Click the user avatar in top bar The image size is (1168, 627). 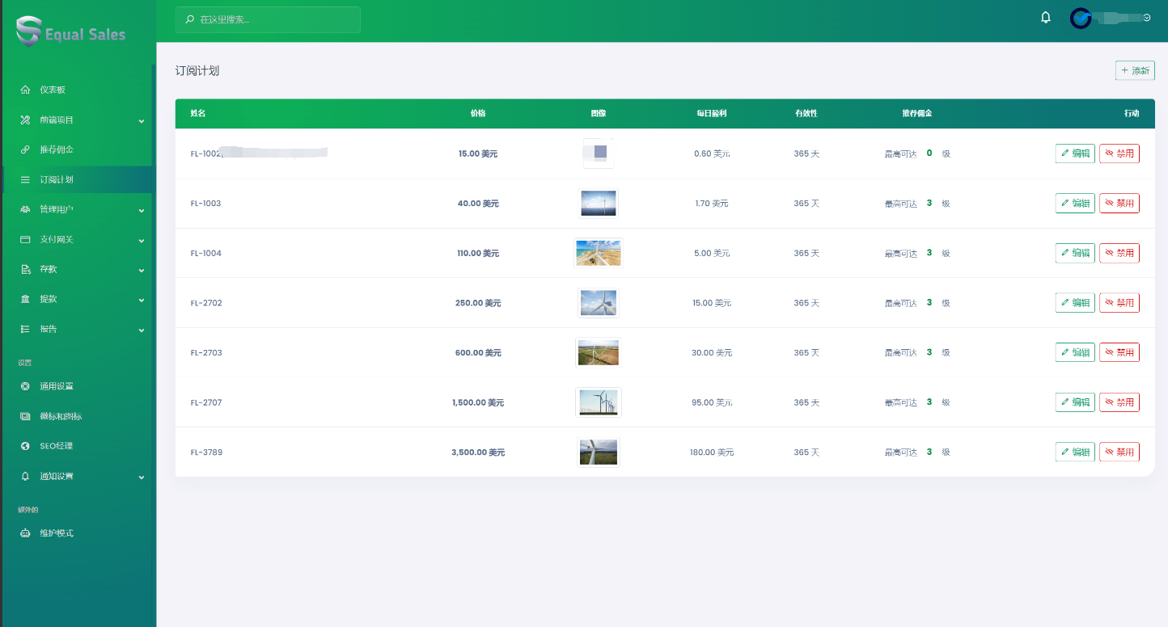[1081, 18]
